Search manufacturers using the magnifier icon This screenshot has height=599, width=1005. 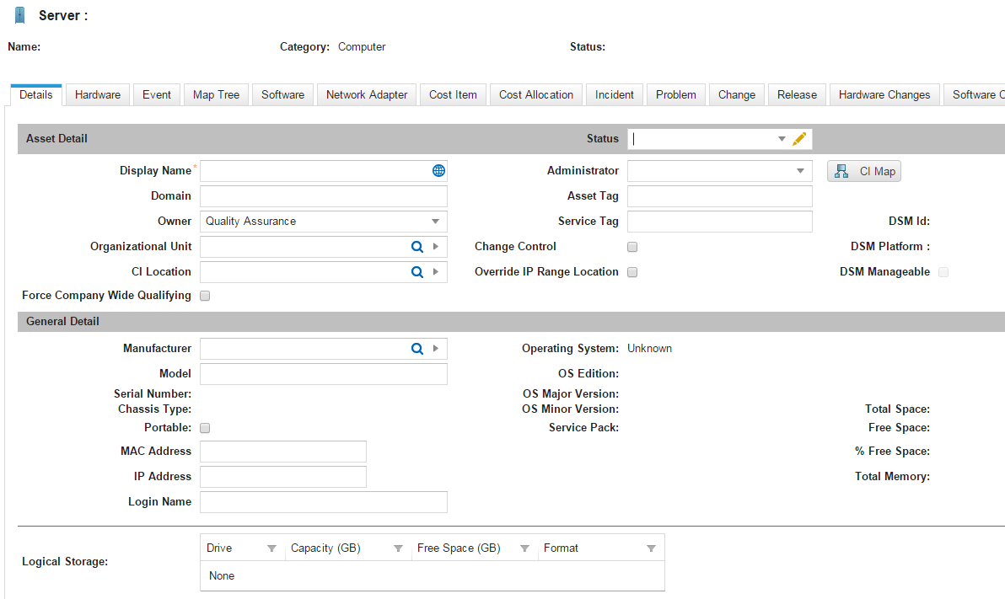(x=417, y=348)
